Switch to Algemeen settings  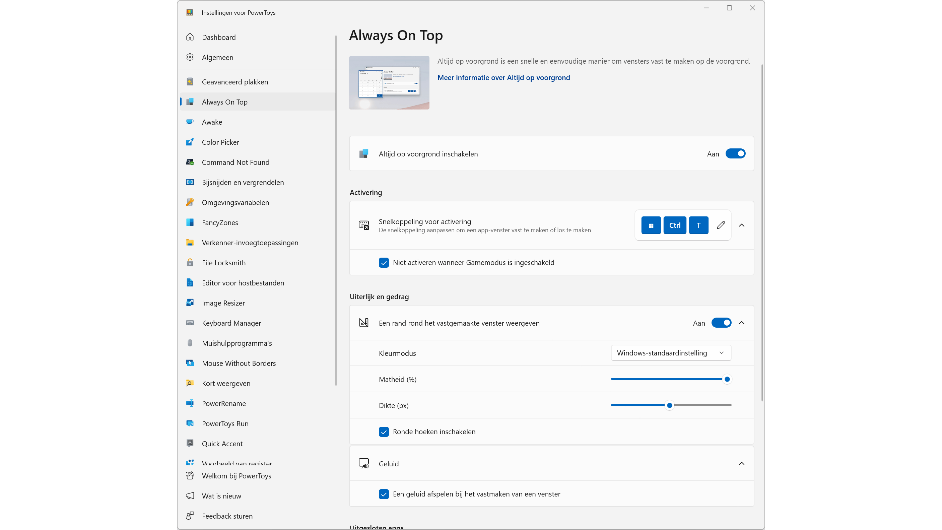[x=218, y=57]
